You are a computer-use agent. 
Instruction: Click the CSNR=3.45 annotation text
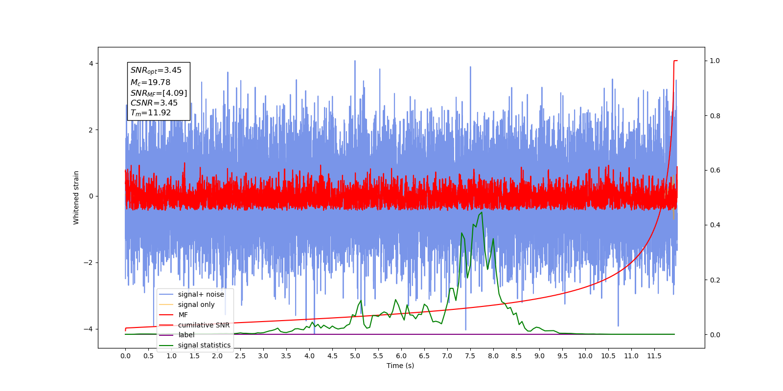coord(154,103)
